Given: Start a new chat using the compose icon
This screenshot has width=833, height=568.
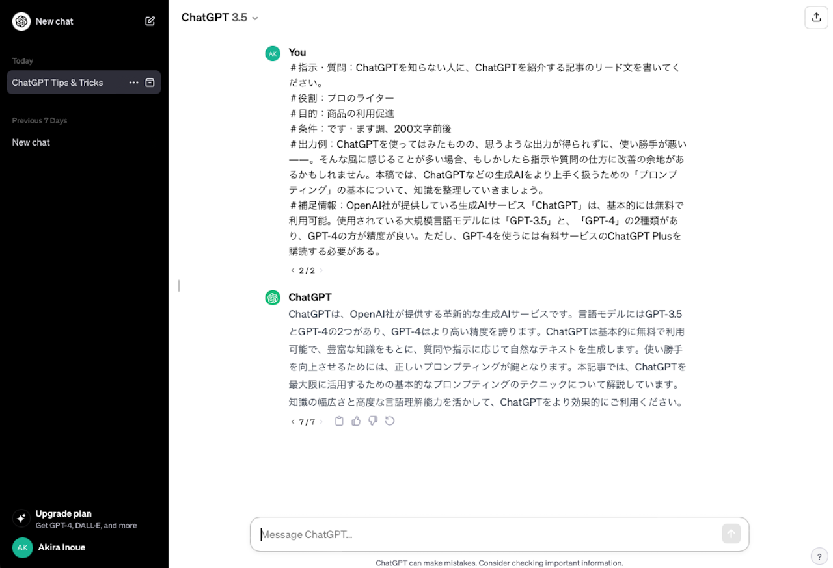Looking at the screenshot, I should coord(150,21).
